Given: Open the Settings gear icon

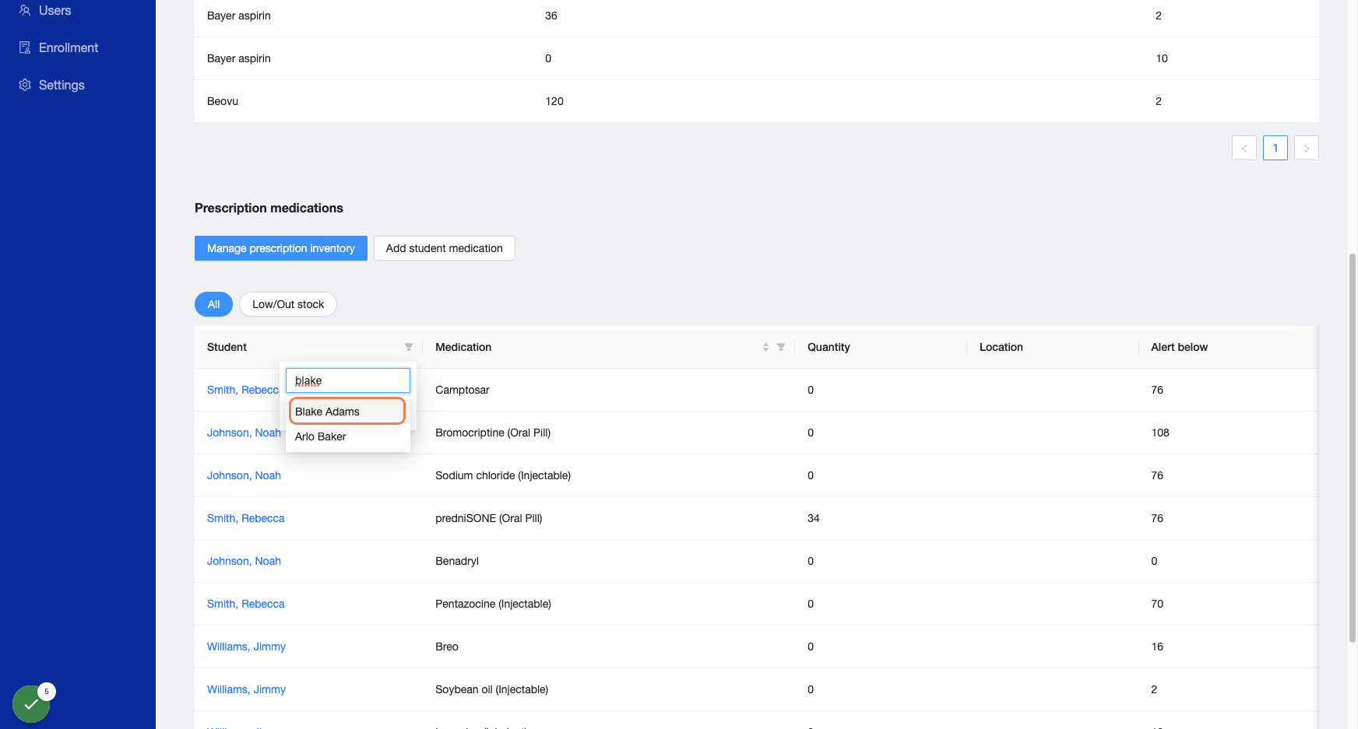Looking at the screenshot, I should click(25, 85).
